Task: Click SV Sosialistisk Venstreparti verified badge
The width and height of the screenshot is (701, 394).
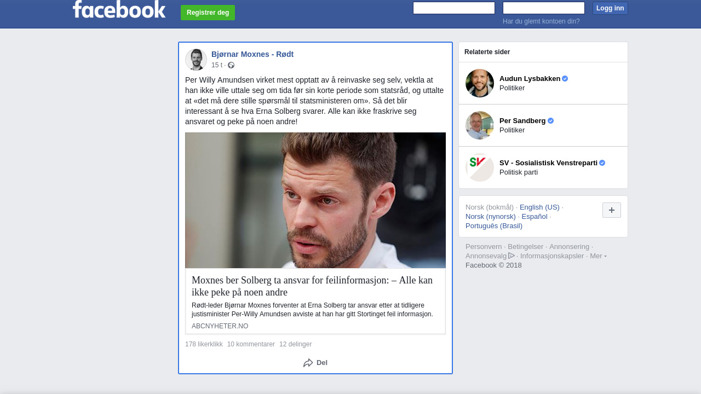Action: (x=602, y=163)
